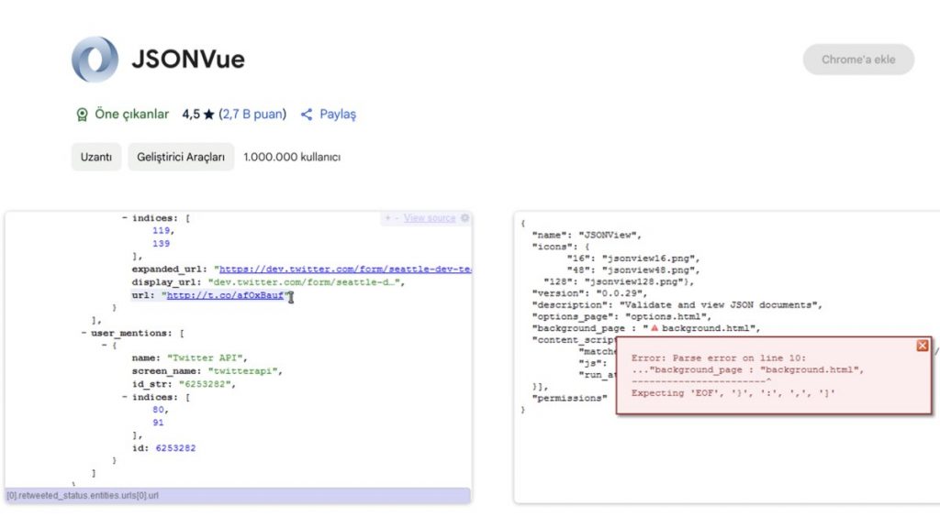Click the settings gear beside View source

(464, 218)
